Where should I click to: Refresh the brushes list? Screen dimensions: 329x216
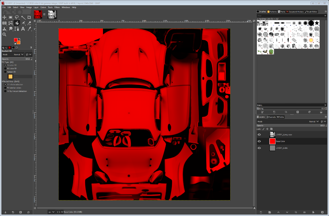(309, 112)
